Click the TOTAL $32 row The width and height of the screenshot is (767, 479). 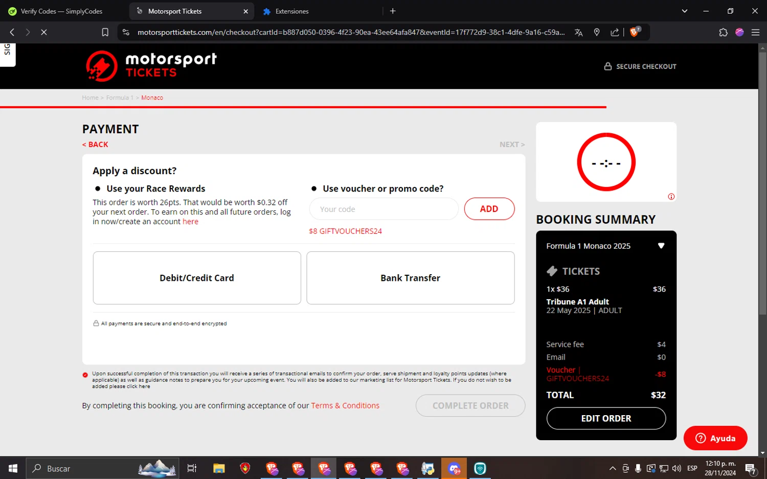(606, 395)
